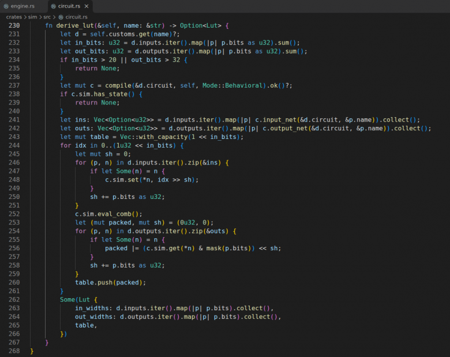Place cursor on derive_lut function name
Image resolution: width=450 pixels, height=357 pixels.
75,25
